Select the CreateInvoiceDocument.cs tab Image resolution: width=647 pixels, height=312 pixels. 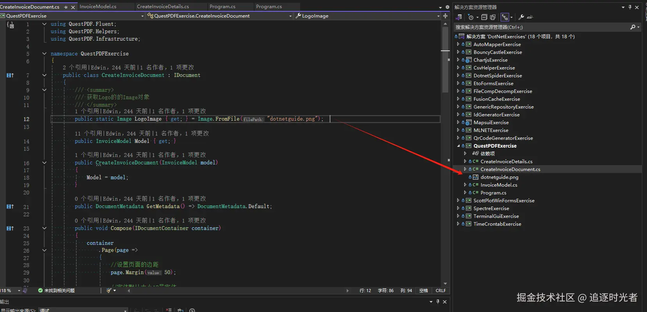[30, 7]
